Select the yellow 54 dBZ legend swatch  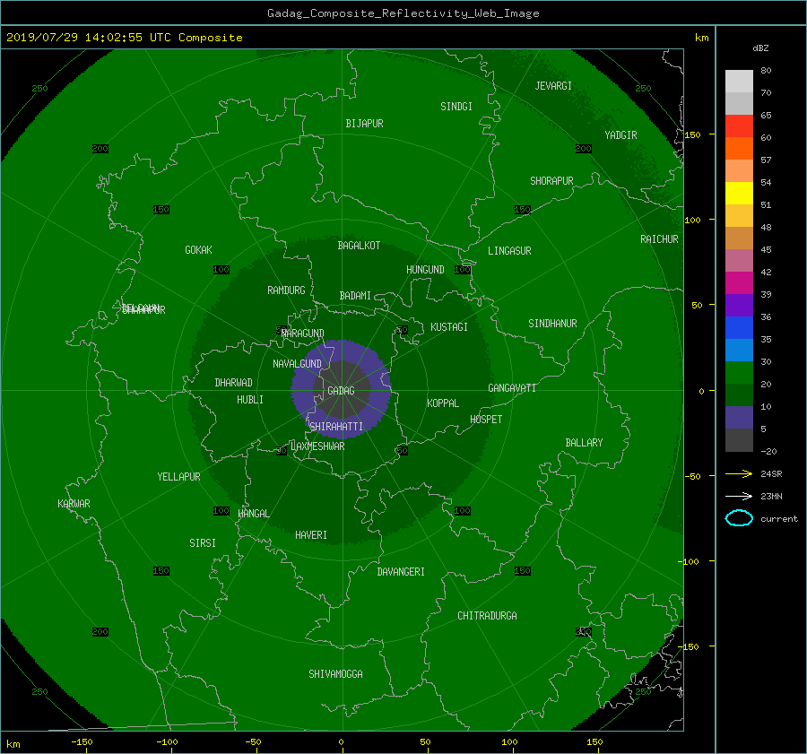click(739, 193)
